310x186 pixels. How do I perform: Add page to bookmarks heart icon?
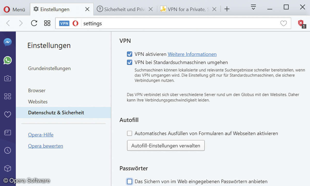click(283, 24)
